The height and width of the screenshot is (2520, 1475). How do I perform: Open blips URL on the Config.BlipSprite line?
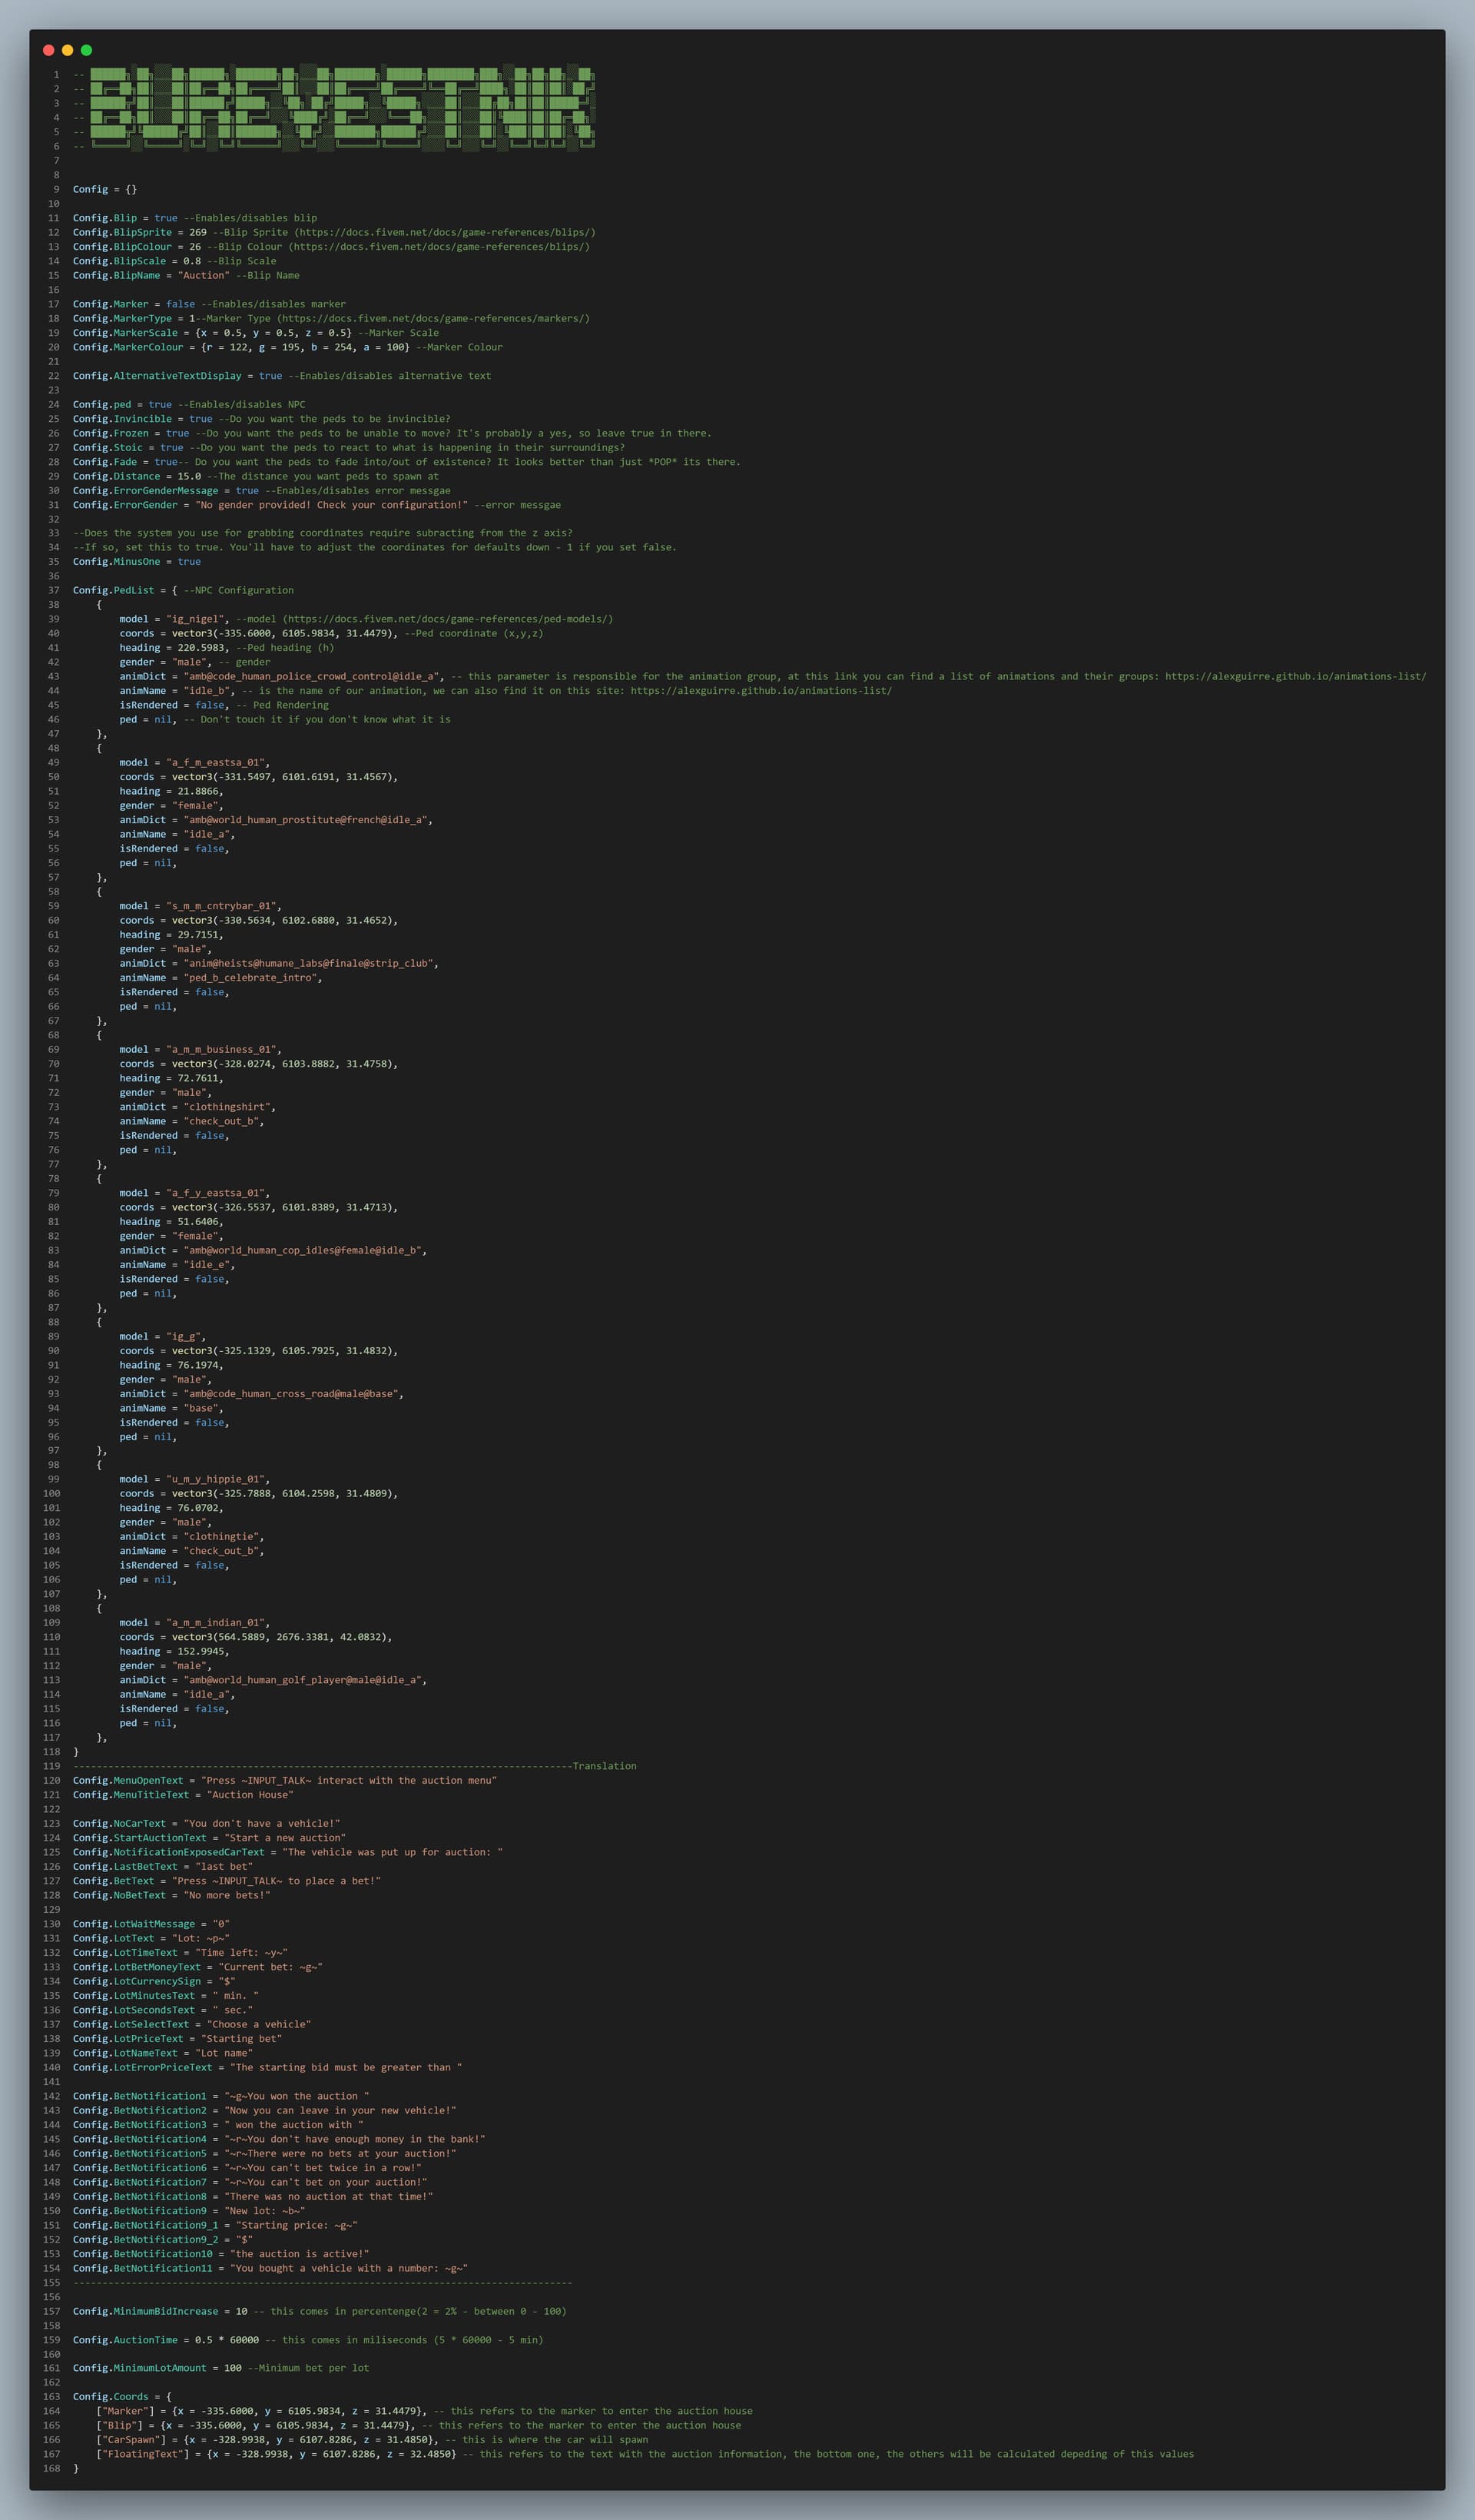(x=444, y=232)
